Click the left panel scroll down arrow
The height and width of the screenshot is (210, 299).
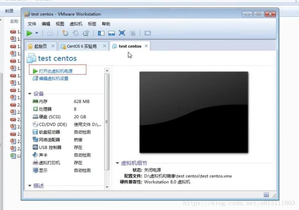coord(107,187)
